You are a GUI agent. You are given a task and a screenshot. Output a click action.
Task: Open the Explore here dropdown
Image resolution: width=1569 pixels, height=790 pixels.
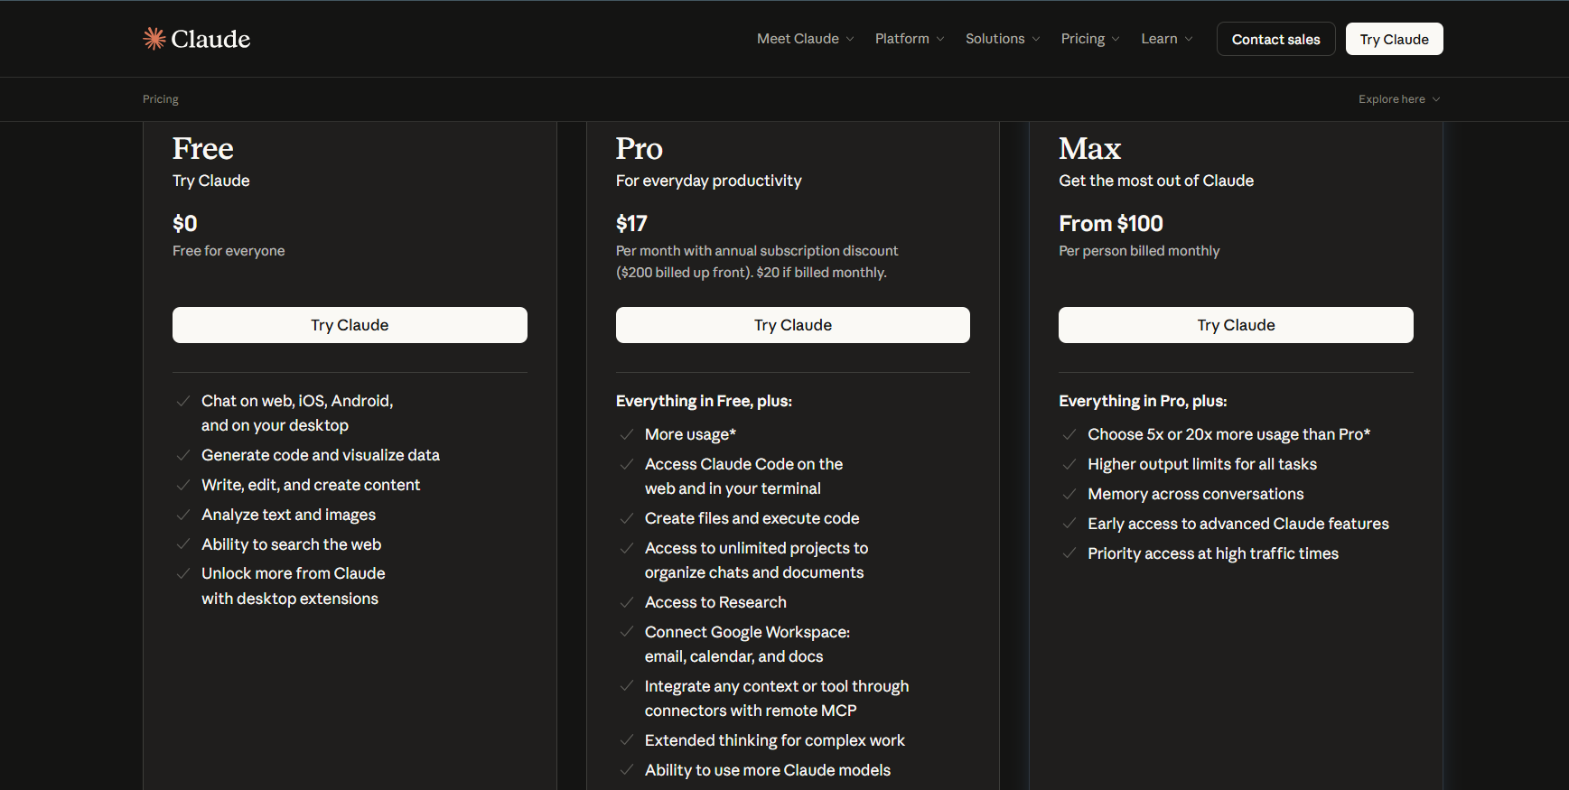click(1399, 99)
